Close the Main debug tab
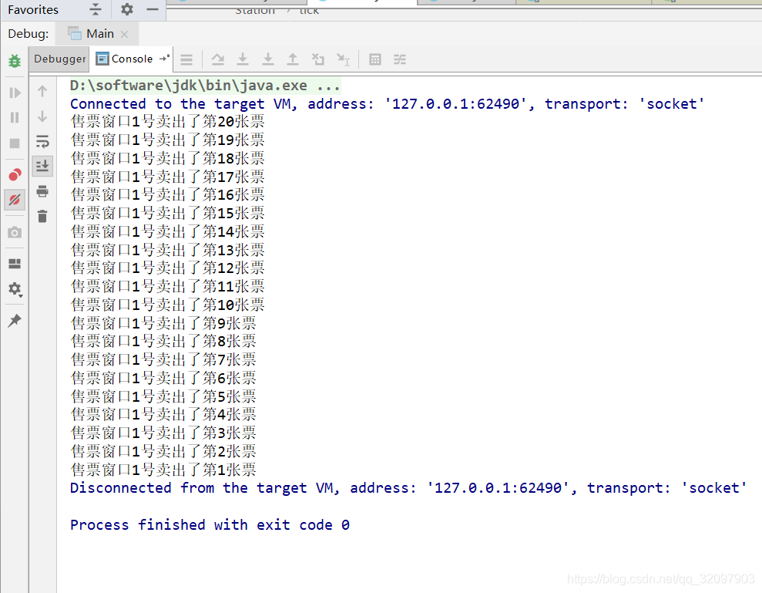Viewport: 762px width, 593px height. 124,34
